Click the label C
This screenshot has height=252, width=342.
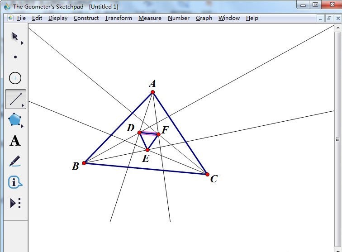click(214, 179)
